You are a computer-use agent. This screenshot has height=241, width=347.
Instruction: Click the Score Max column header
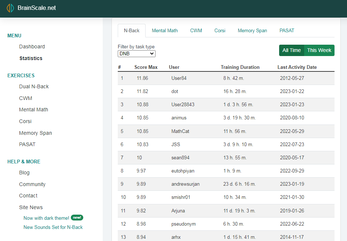coord(146,67)
